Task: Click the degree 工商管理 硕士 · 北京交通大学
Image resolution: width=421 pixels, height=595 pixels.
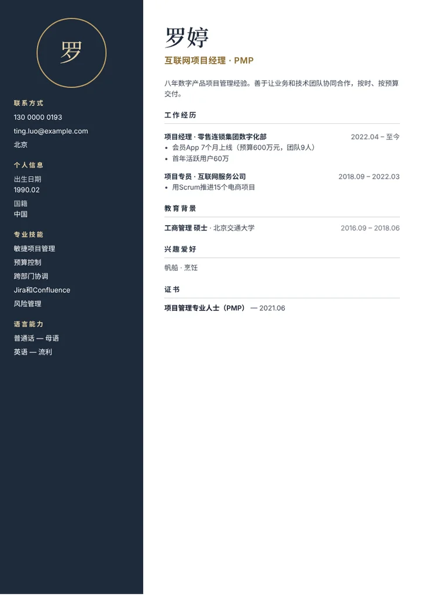Action: (x=209, y=228)
